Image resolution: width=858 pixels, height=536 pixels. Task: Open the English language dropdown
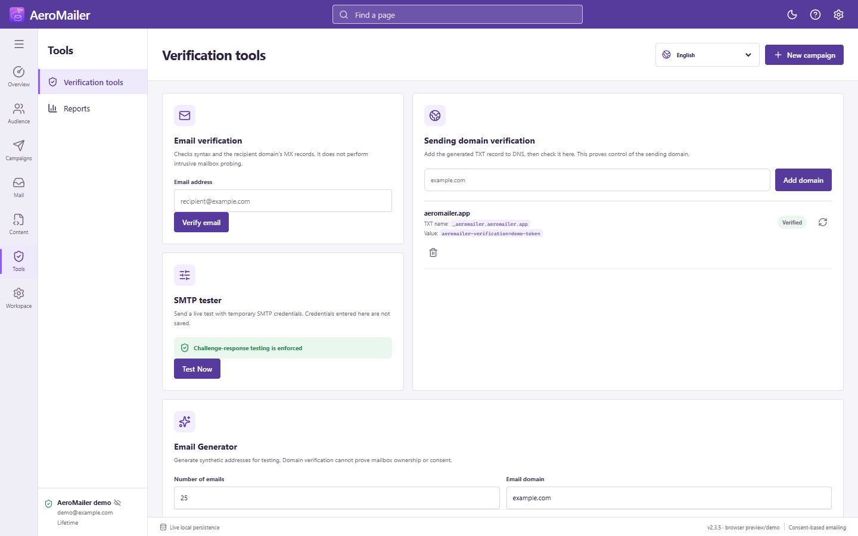click(707, 55)
